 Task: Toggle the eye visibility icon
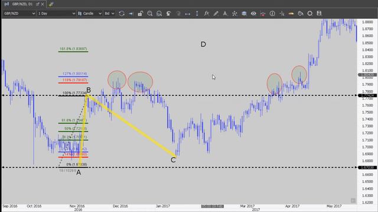click(253, 14)
